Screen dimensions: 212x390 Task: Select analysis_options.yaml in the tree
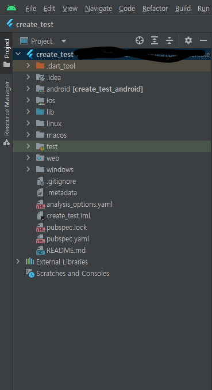click(x=80, y=205)
